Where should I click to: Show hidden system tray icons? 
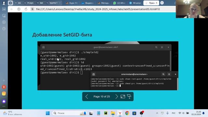[x=157, y=113]
